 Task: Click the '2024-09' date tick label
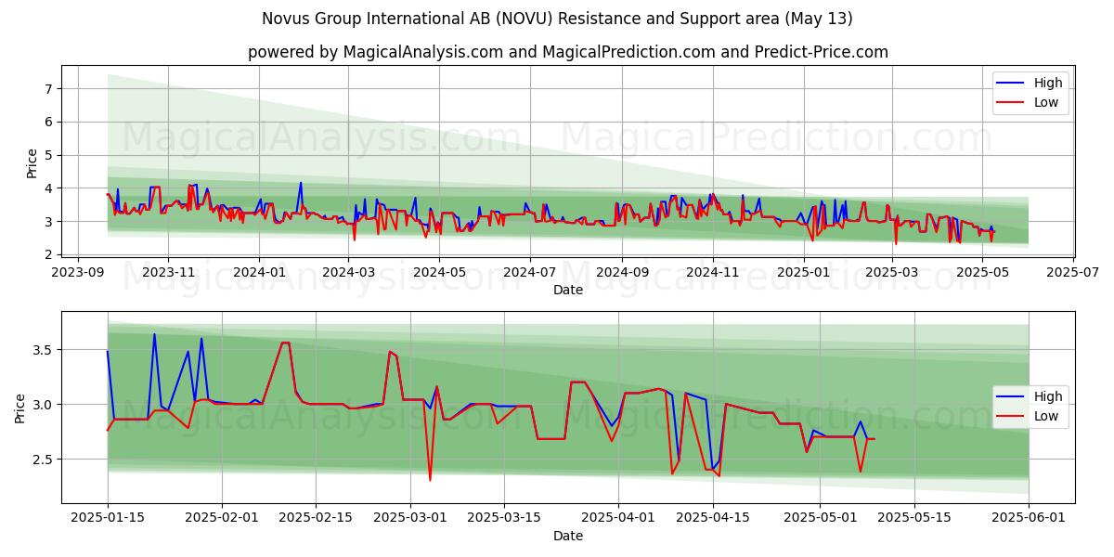click(622, 272)
